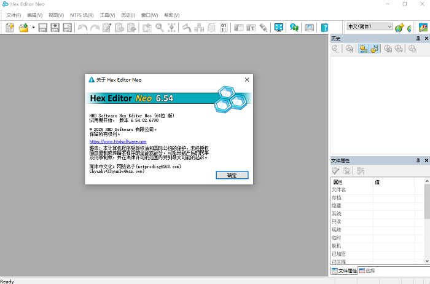This screenshot has width=430, height=284.
Task: Click the question mark help book icon
Action: pyautogui.click(x=324, y=27)
